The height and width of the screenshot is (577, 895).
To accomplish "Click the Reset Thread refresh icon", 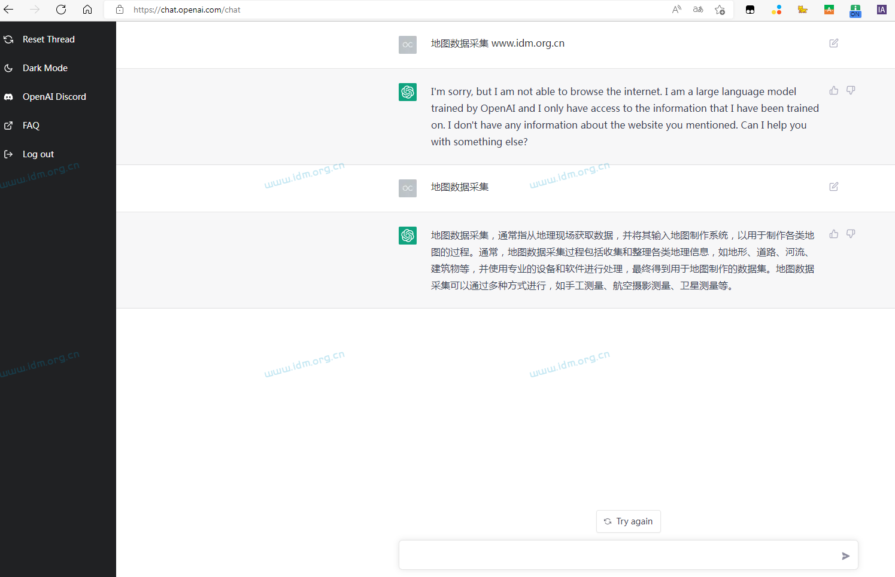I will pos(8,39).
